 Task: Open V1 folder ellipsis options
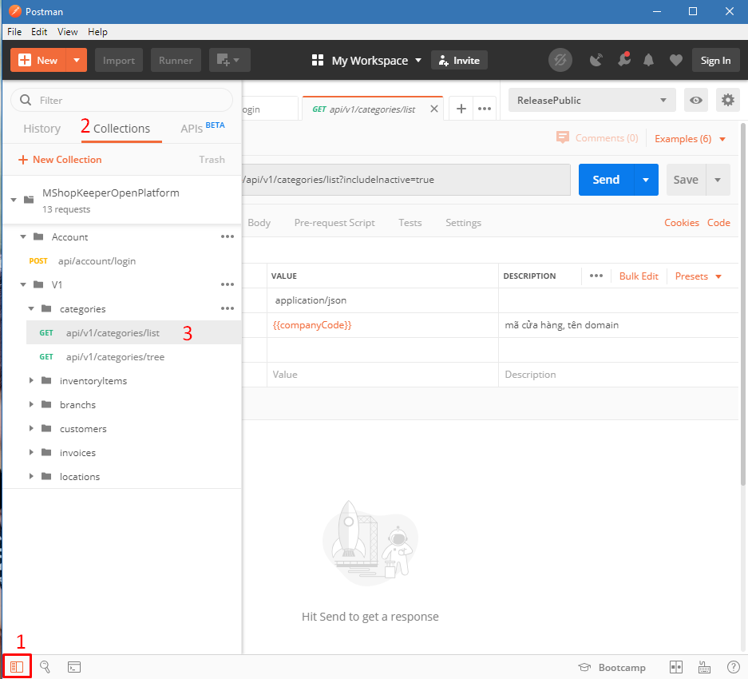pos(228,284)
